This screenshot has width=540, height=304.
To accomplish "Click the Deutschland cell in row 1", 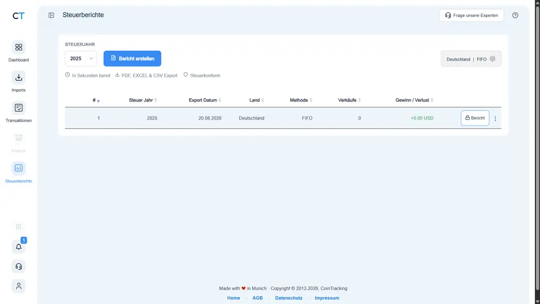I will point(252,118).
